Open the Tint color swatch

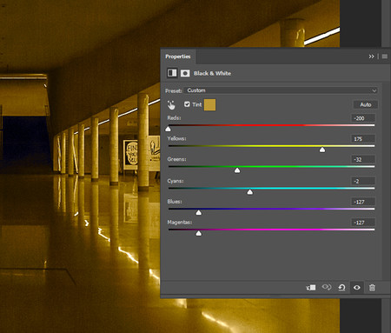pos(209,104)
